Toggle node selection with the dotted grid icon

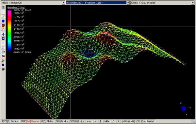click(3, 8)
